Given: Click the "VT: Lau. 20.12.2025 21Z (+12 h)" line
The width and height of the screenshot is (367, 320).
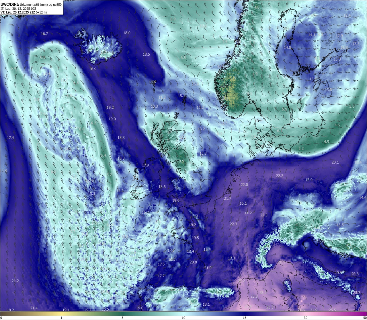Looking at the screenshot, I should click(24, 12).
